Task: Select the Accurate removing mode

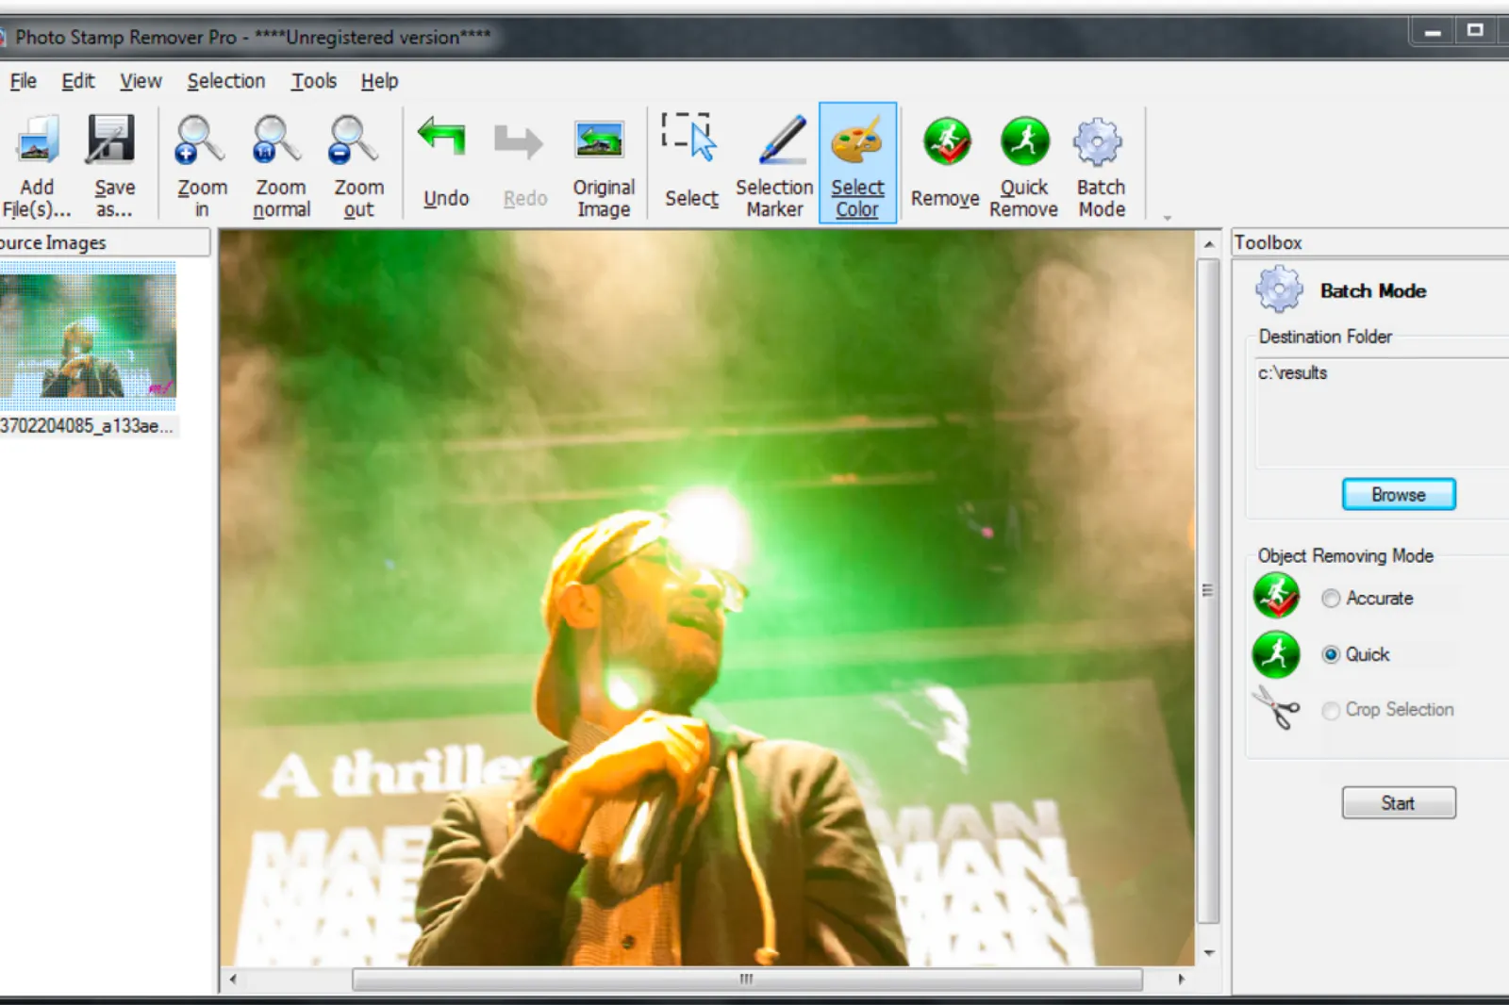Action: tap(1330, 598)
